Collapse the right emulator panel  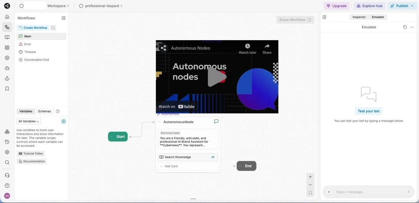point(324,17)
